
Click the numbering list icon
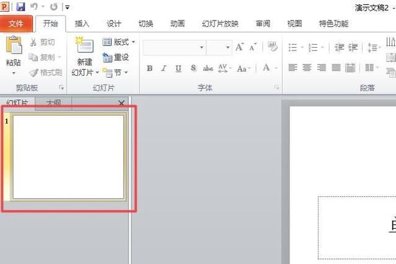click(313, 47)
